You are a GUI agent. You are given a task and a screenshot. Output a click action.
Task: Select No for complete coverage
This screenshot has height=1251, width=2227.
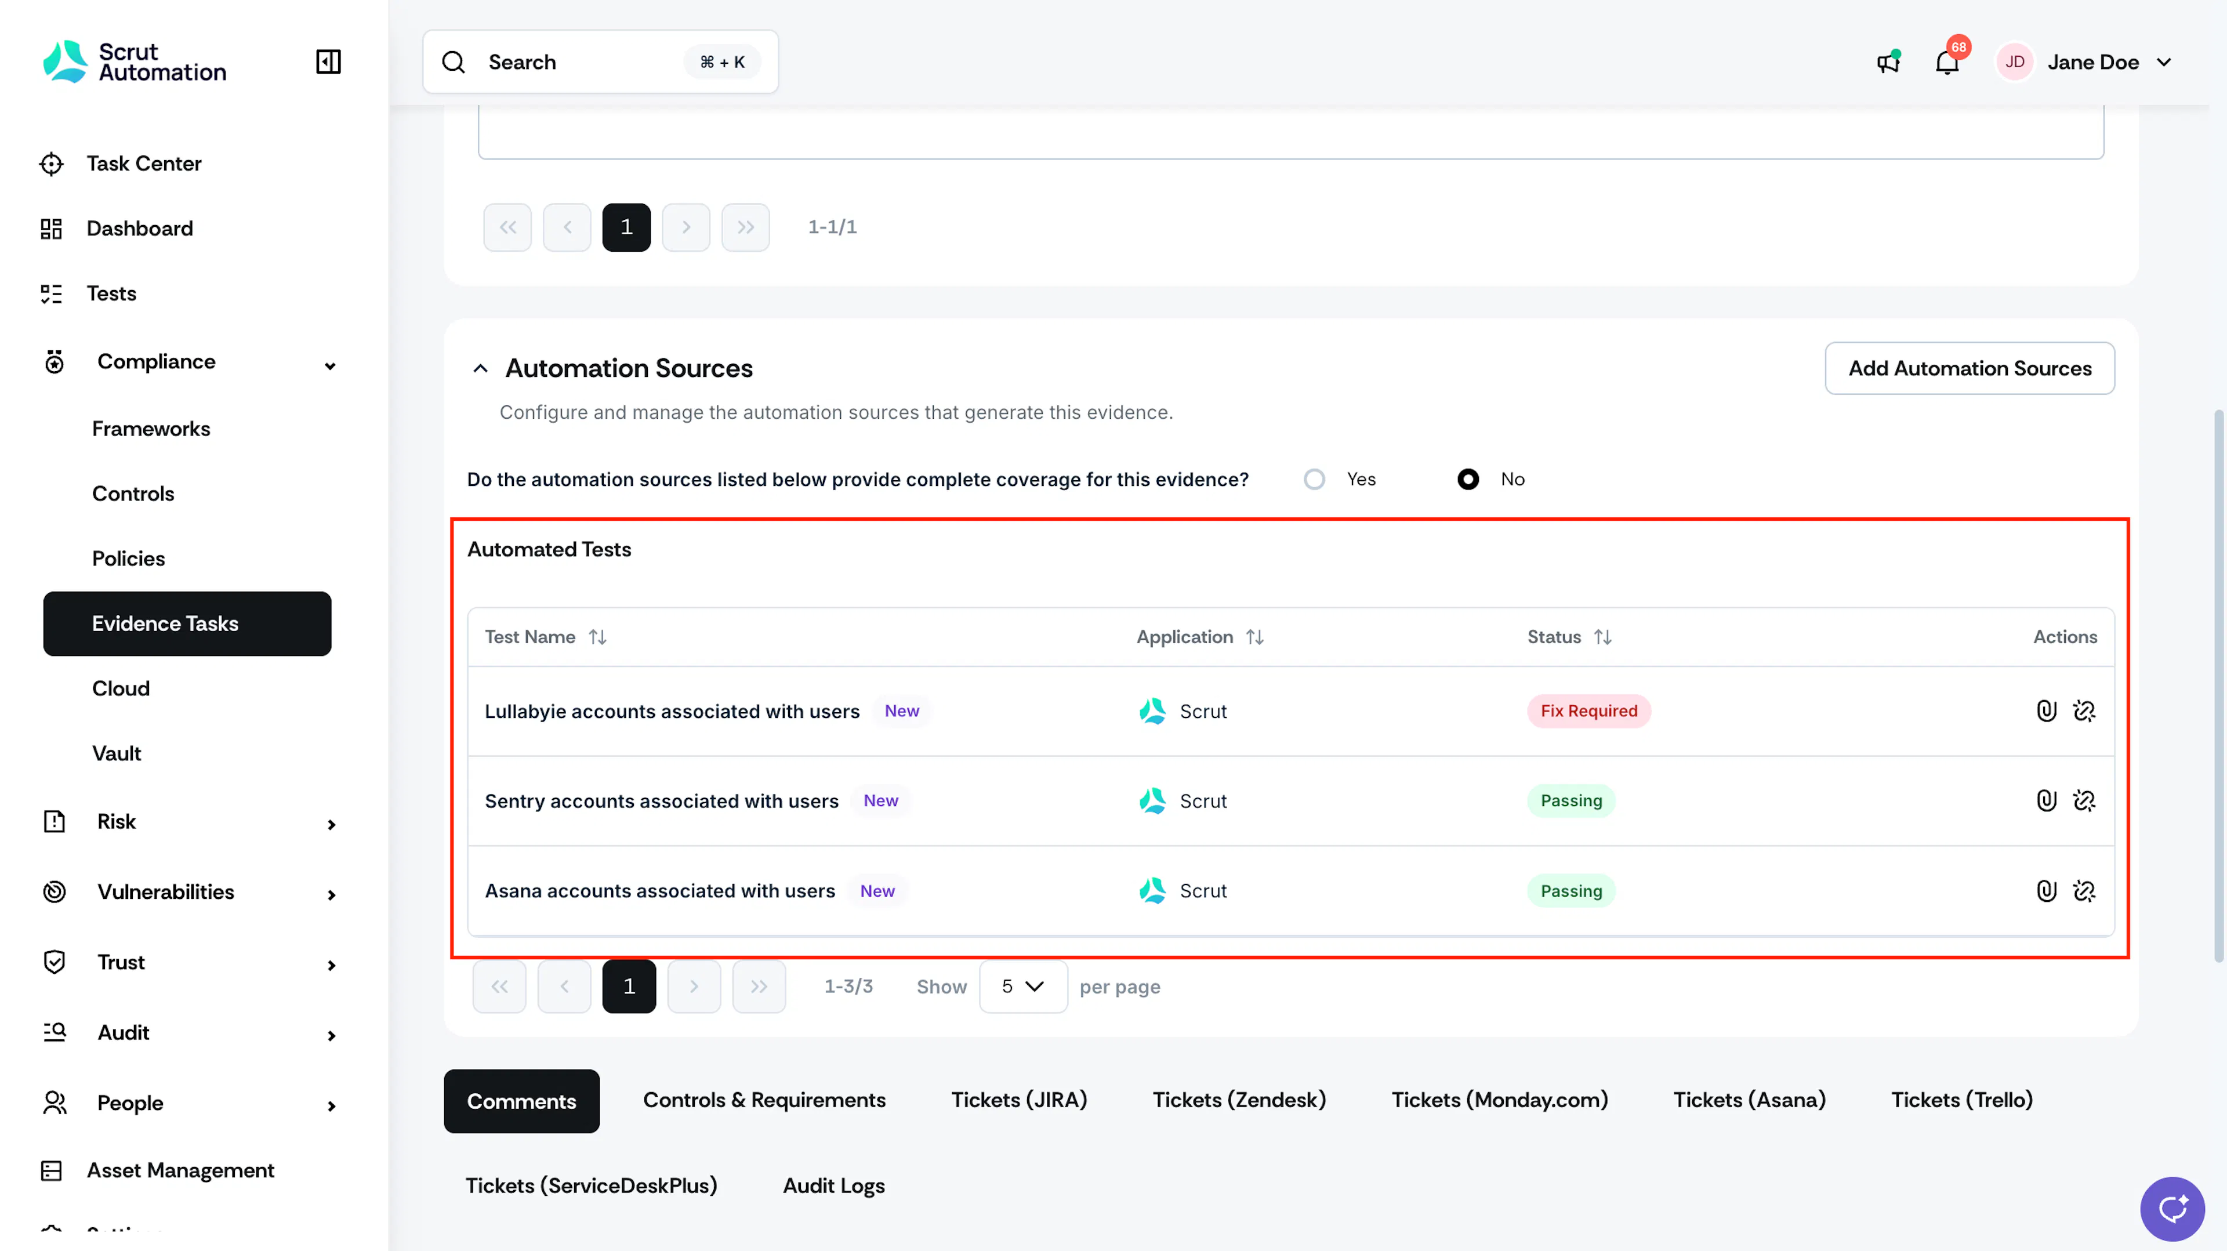coord(1468,479)
